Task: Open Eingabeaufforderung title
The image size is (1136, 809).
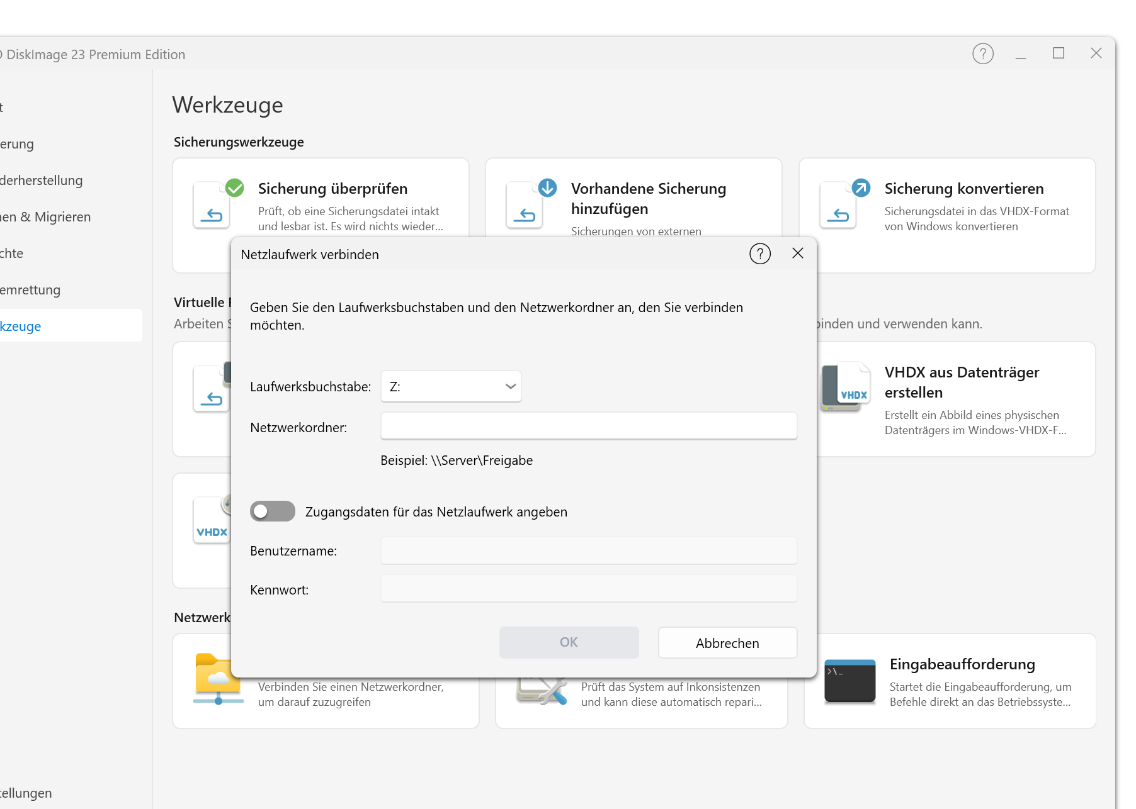Action: [x=962, y=664]
